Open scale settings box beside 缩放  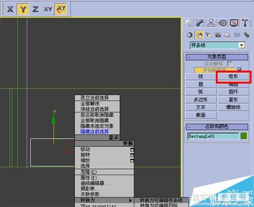pyautogui.click(x=132, y=161)
